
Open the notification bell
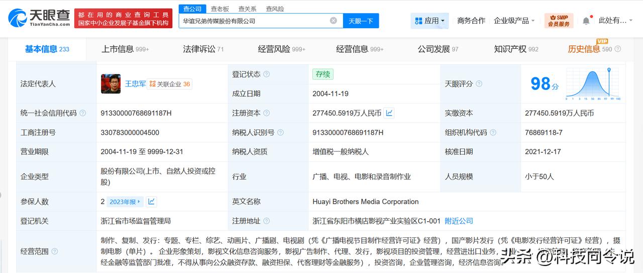tap(586, 21)
